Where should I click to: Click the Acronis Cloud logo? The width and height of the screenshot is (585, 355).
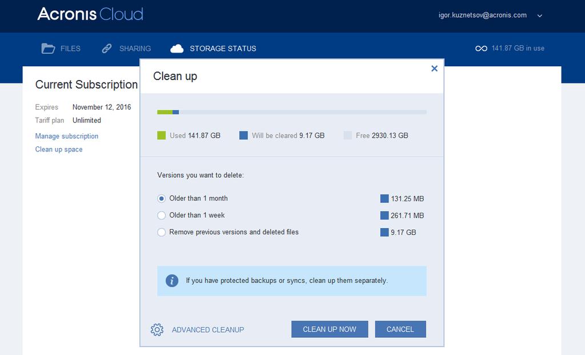click(90, 14)
